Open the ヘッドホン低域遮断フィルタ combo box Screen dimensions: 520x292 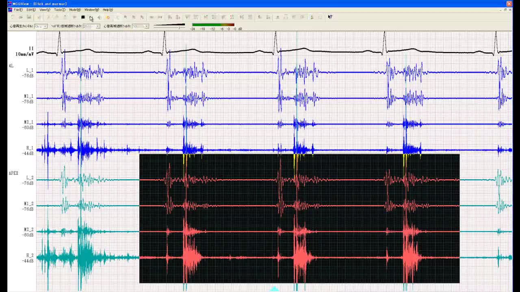(x=97, y=26)
